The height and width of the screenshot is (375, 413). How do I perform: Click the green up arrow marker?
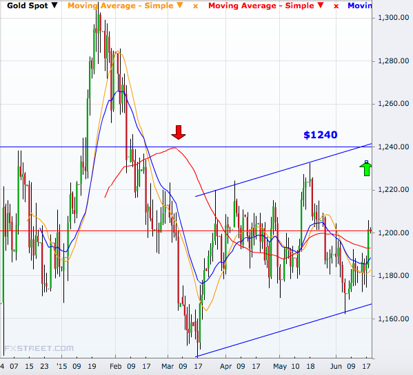click(x=366, y=168)
